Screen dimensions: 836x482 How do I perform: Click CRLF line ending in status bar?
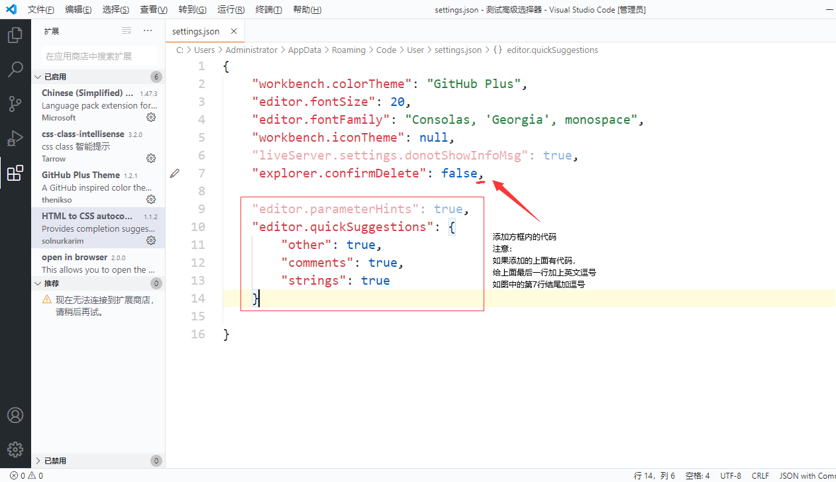[760, 475]
